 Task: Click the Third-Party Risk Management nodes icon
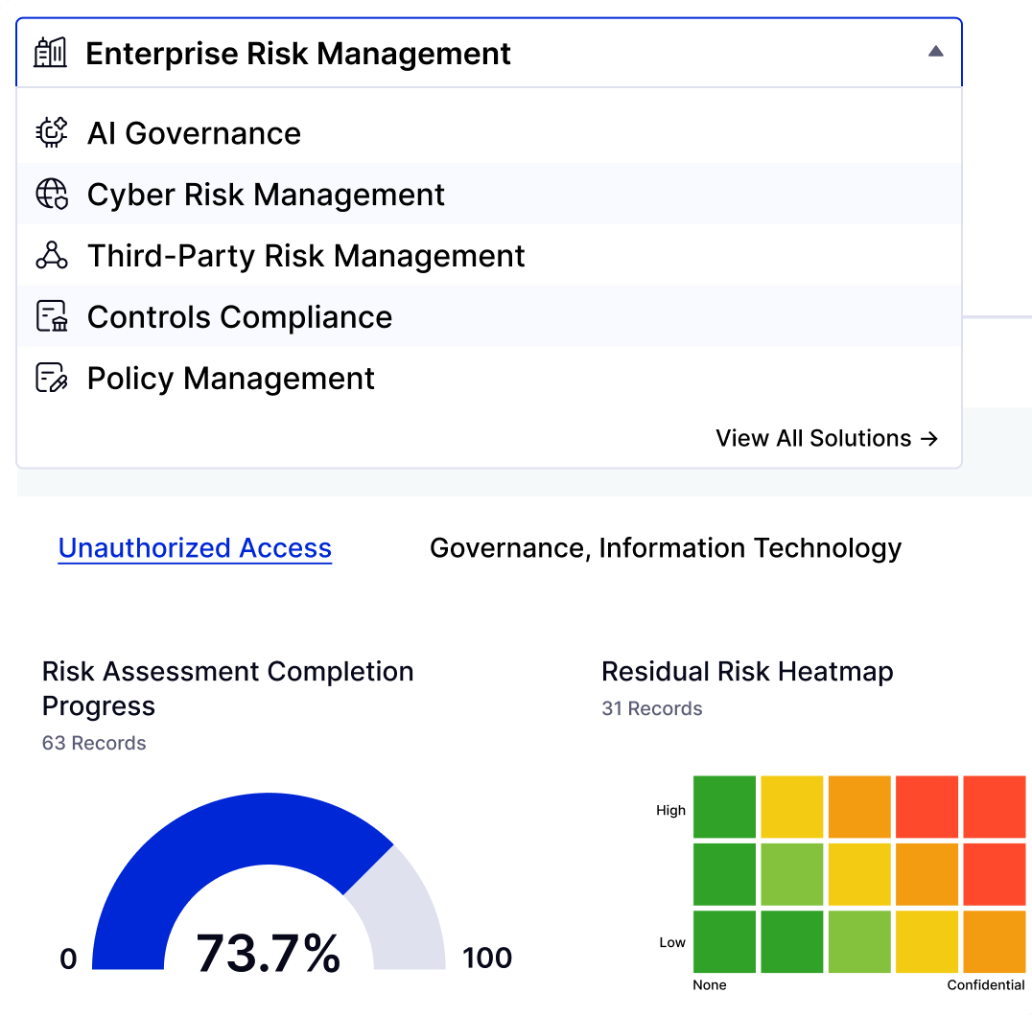pyautogui.click(x=52, y=256)
